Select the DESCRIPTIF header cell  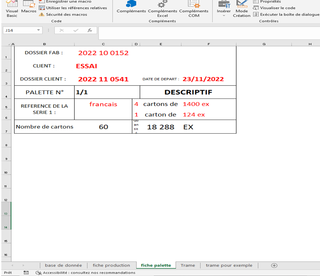pyautogui.click(x=188, y=92)
